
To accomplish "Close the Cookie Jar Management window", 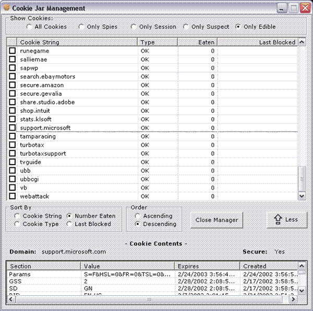I will [x=305, y=8].
